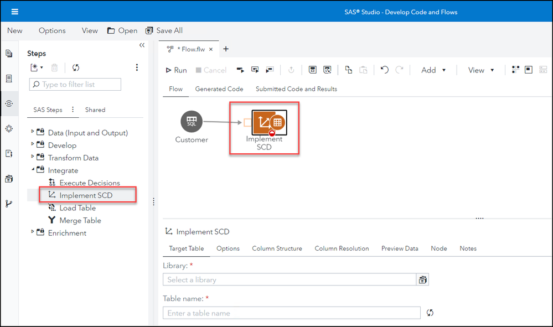Expand Data (Input and Output) folder

click(x=33, y=131)
